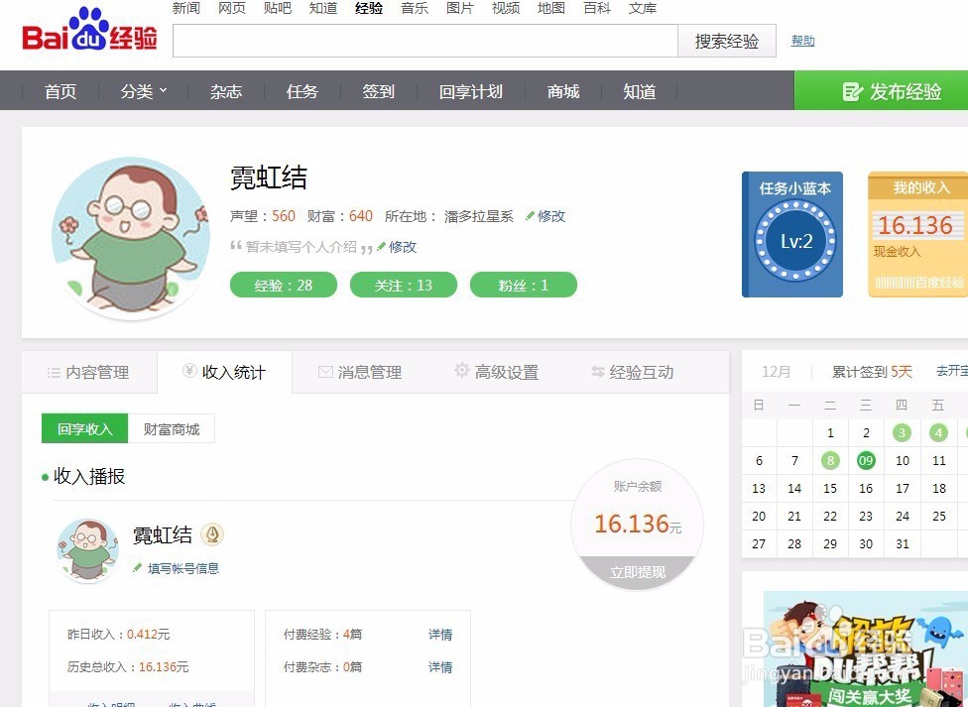The image size is (968, 707).
Task: Click 详情 next to 付费经验
Action: pyautogui.click(x=440, y=635)
